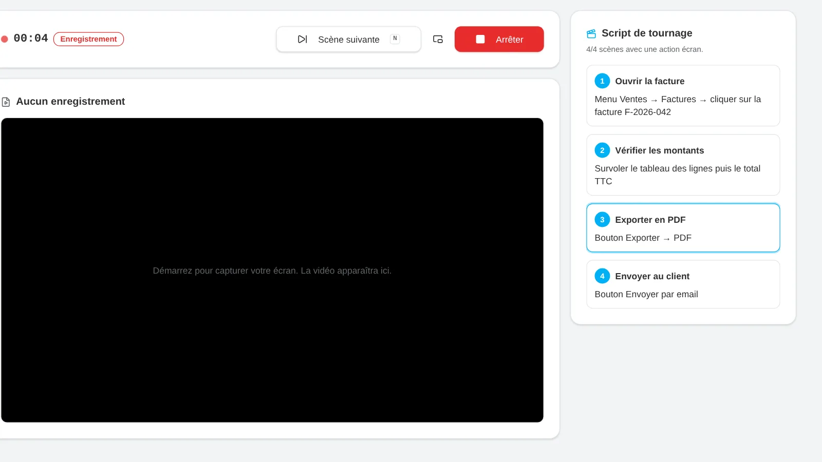822x462 pixels.
Task: Stop recording with the Arrêter button
Action: (499, 39)
